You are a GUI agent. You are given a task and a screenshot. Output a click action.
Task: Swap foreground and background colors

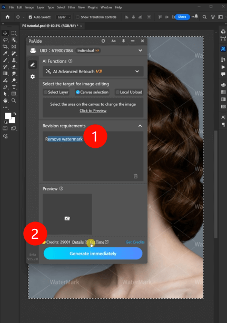click(15, 114)
